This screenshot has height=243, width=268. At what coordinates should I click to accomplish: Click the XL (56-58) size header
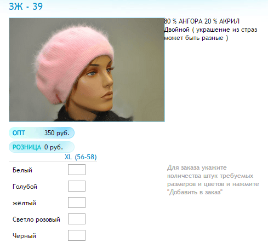(x=81, y=157)
